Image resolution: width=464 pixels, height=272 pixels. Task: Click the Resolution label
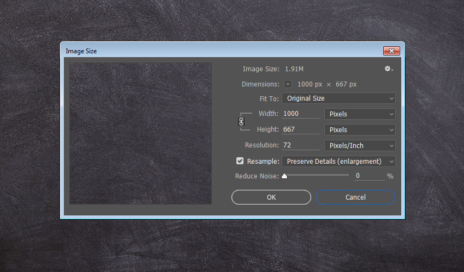261,146
